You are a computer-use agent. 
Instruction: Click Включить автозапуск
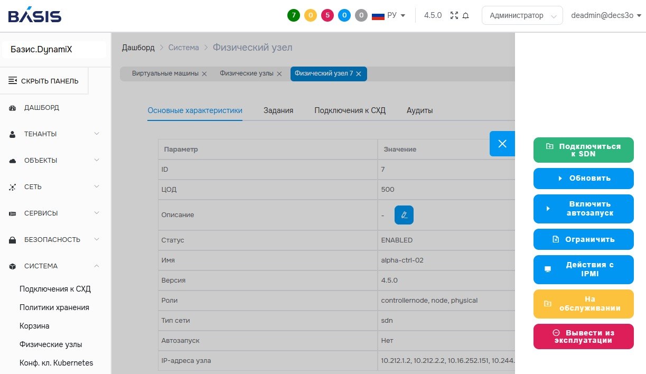[583, 209]
